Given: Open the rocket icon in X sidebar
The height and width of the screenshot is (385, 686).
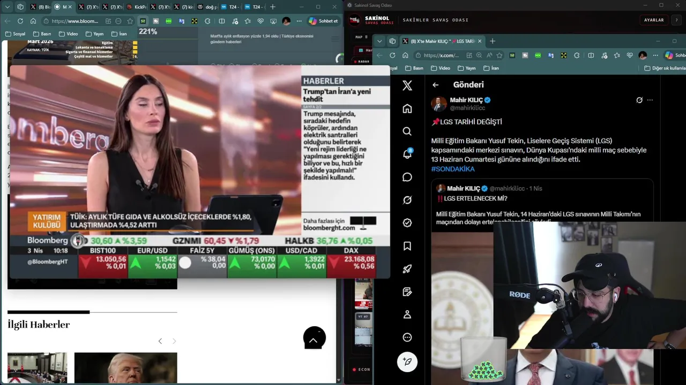Looking at the screenshot, I should [x=407, y=269].
